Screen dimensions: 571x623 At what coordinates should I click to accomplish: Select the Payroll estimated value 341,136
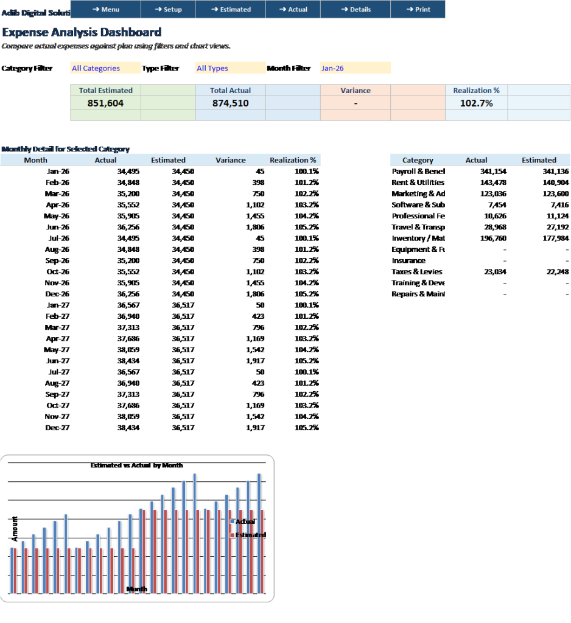[x=556, y=171]
